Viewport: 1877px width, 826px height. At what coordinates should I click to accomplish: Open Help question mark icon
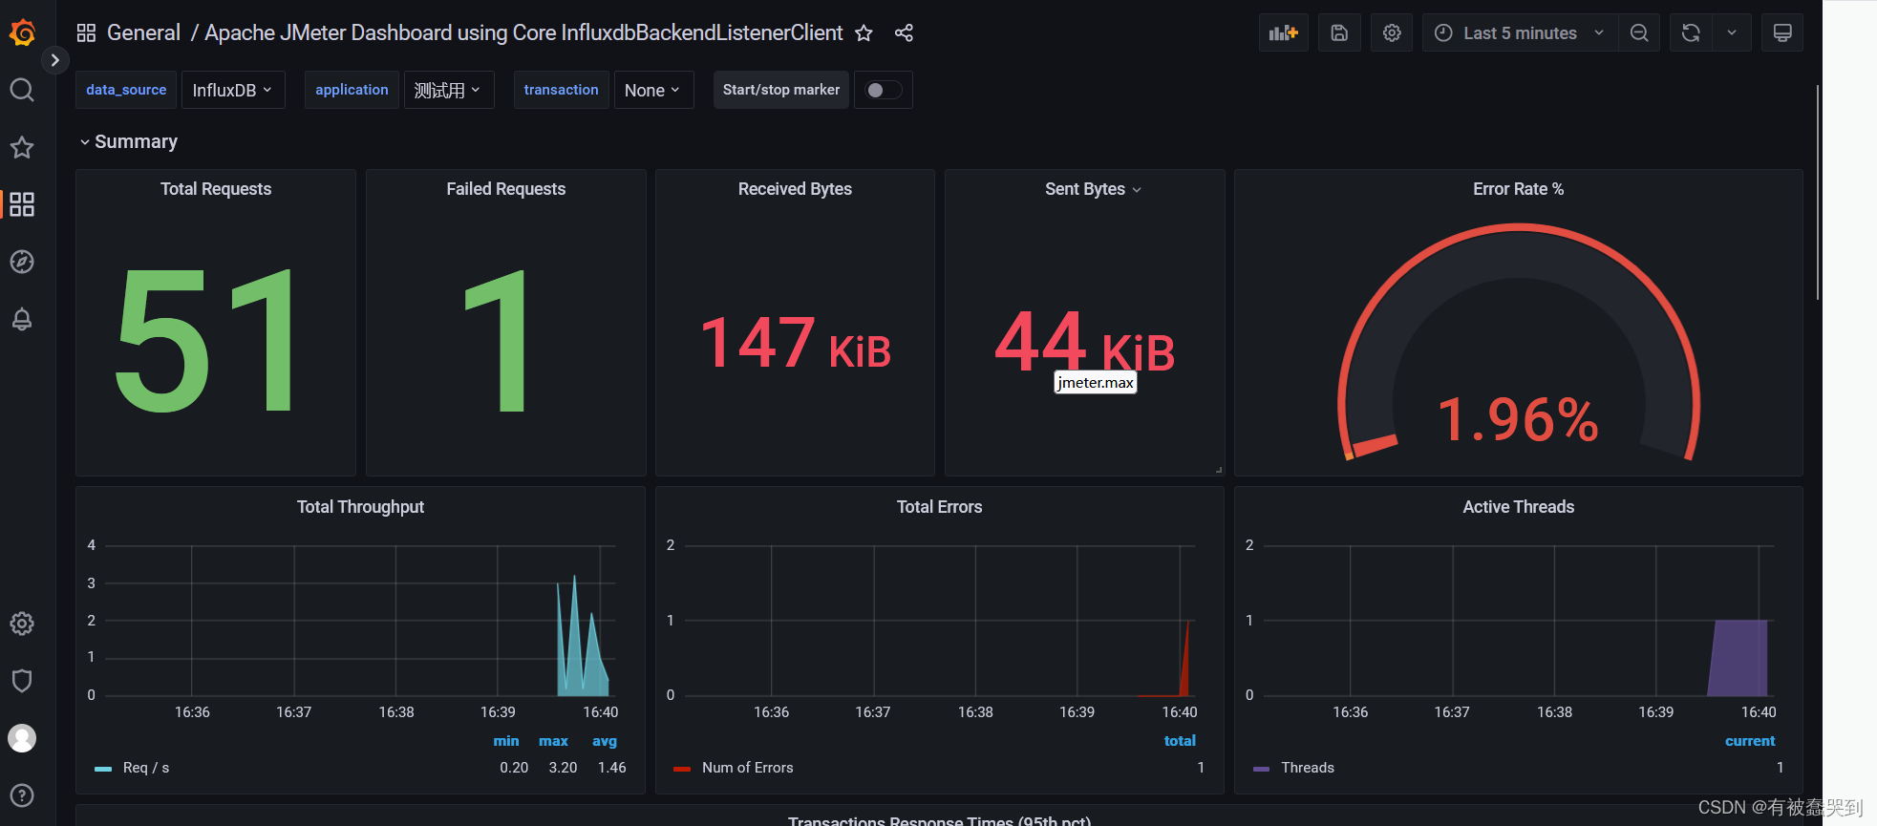point(22,795)
